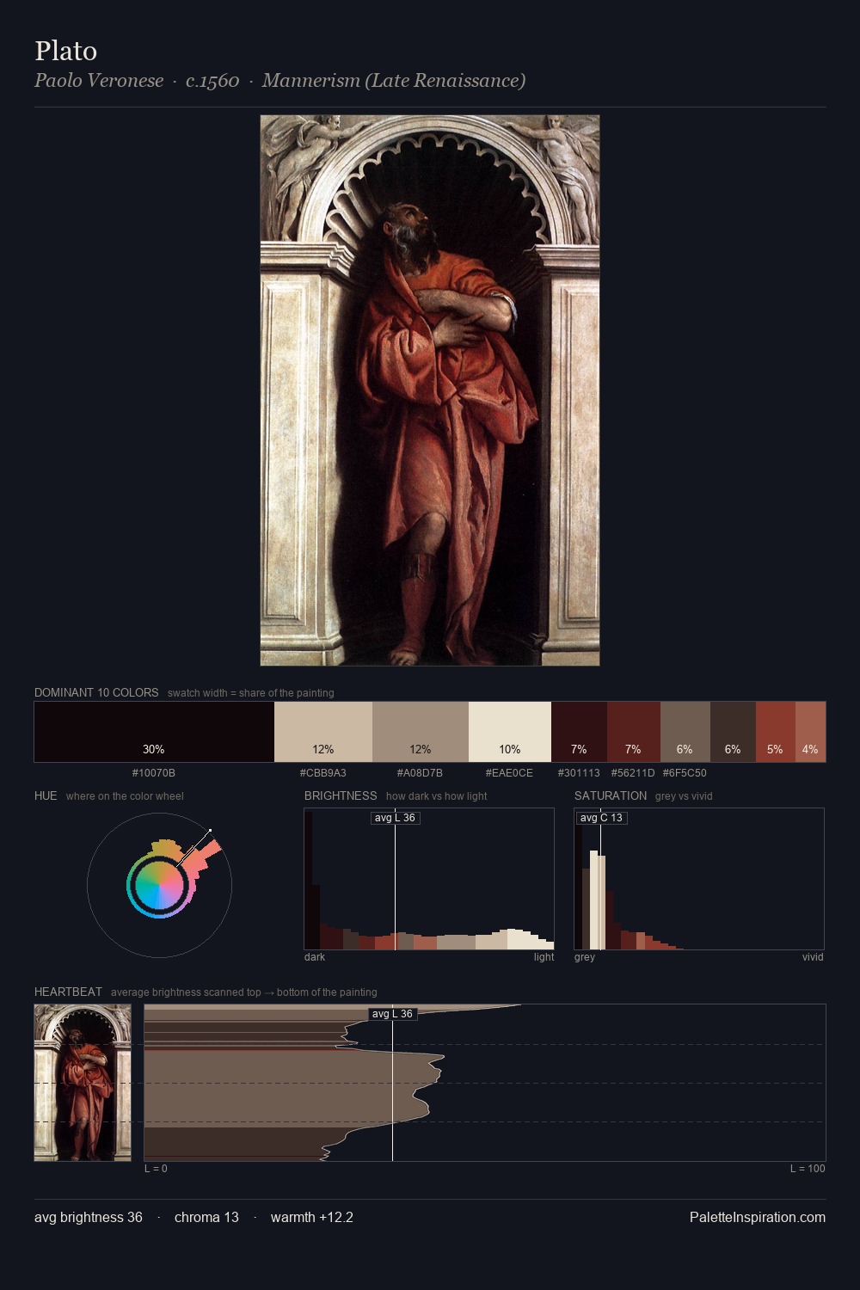The height and width of the screenshot is (1290, 860).
Task: Click the hex label '#301113'
Action: click(579, 773)
